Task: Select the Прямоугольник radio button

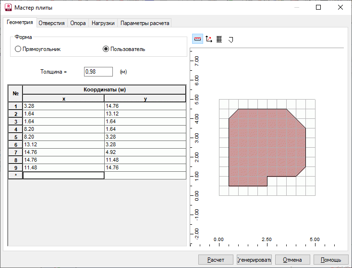Action: pyautogui.click(x=18, y=49)
